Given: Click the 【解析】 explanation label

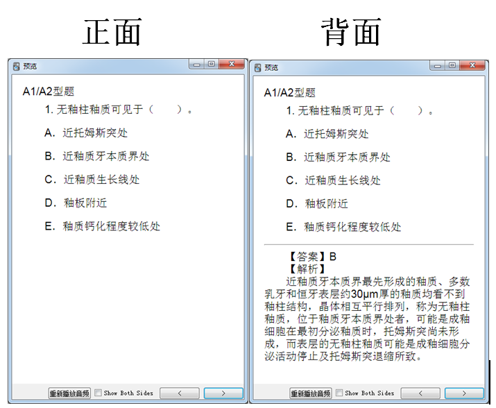Looking at the screenshot, I should [307, 269].
